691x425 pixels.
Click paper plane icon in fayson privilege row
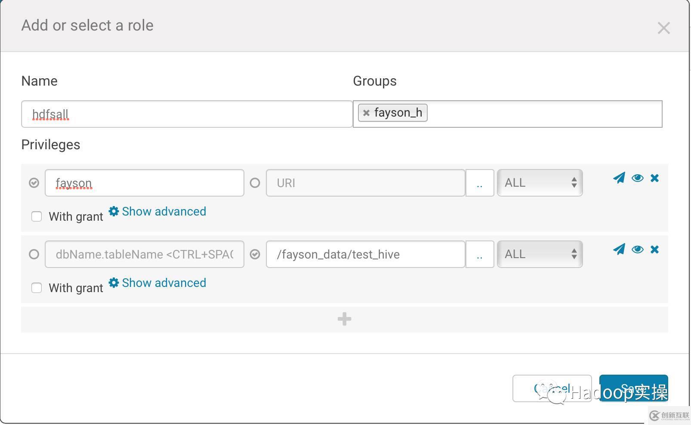[619, 178]
